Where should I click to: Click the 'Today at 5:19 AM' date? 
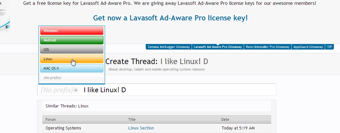click(238, 128)
